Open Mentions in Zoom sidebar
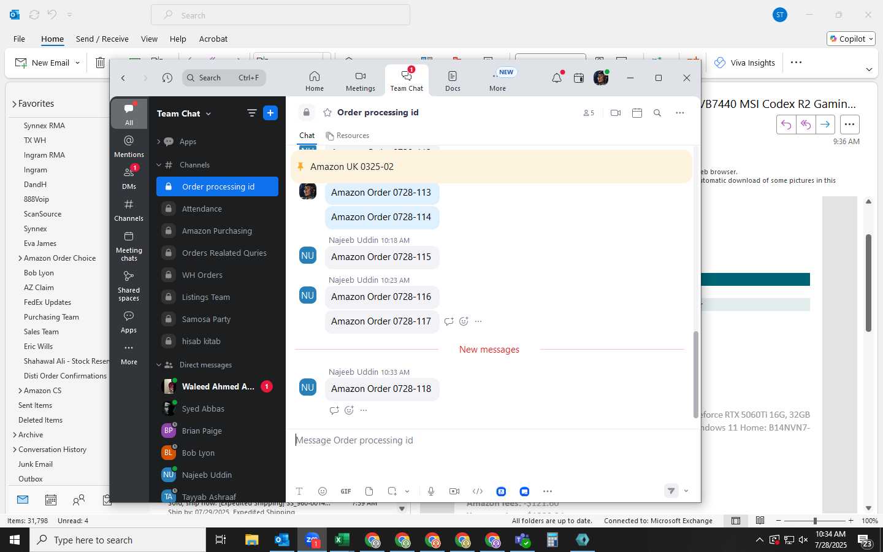The height and width of the screenshot is (552, 883). (129, 146)
